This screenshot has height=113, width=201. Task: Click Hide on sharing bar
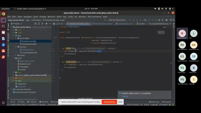tap(120, 102)
